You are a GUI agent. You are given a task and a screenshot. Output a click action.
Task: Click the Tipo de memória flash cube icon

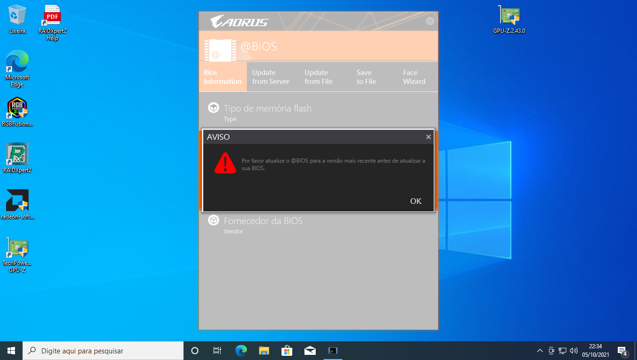click(214, 108)
